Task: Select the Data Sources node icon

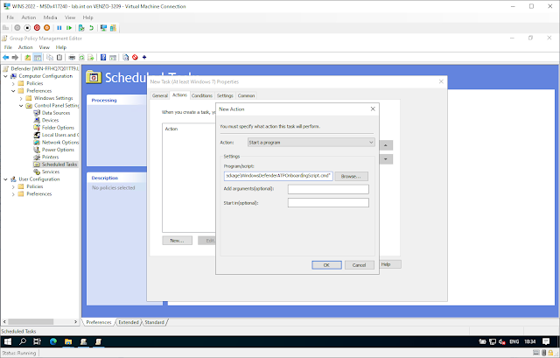Action: click(x=37, y=113)
